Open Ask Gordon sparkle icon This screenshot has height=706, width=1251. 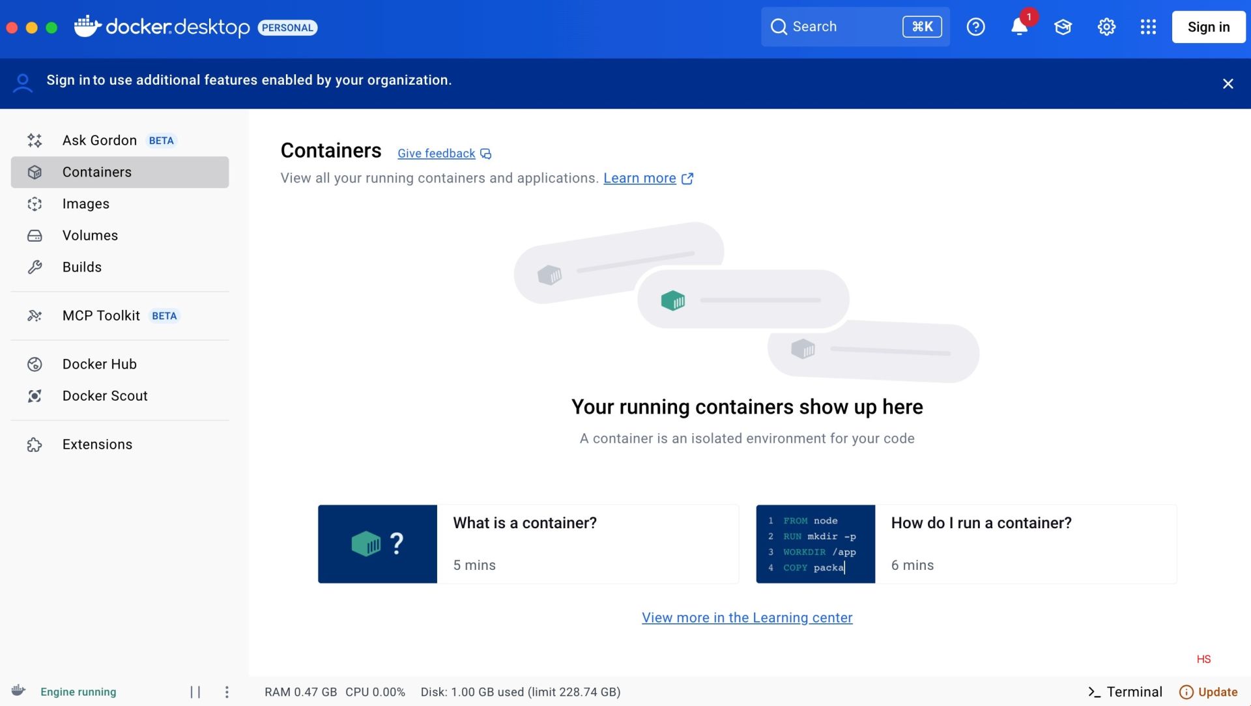point(35,140)
